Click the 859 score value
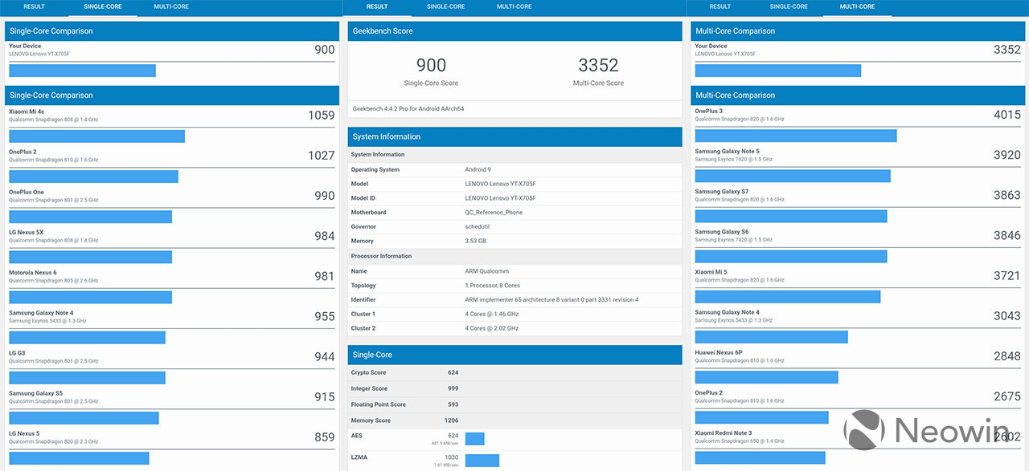1029x471 pixels. 324,437
